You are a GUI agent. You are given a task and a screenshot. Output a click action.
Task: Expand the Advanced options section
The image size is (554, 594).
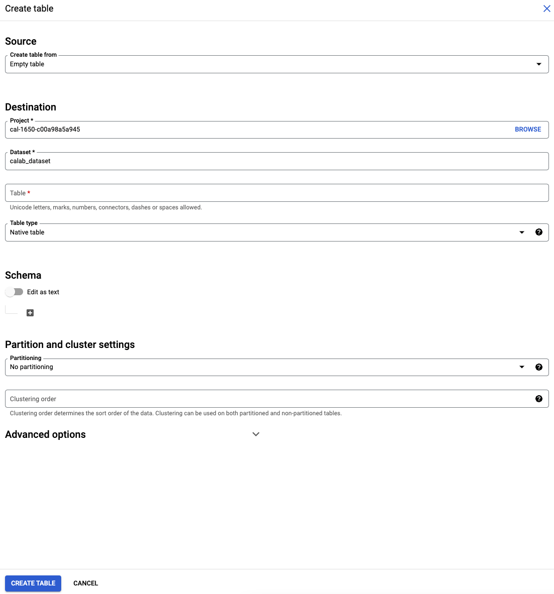[x=256, y=434]
